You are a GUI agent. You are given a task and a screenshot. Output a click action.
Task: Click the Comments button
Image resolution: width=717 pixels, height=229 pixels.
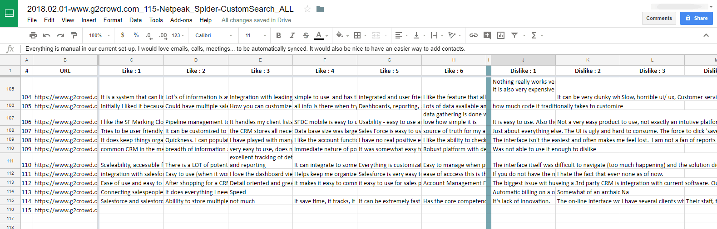(659, 18)
